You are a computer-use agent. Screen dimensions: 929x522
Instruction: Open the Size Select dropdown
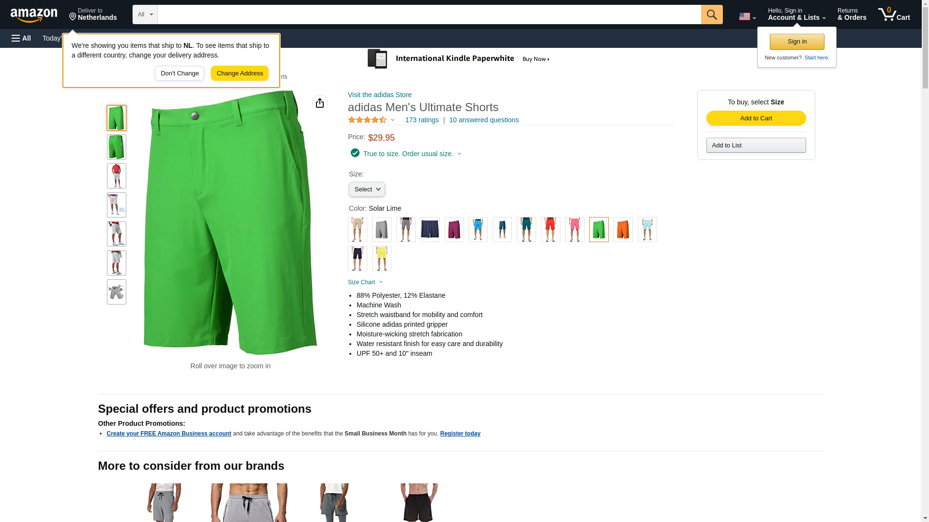[x=367, y=189]
